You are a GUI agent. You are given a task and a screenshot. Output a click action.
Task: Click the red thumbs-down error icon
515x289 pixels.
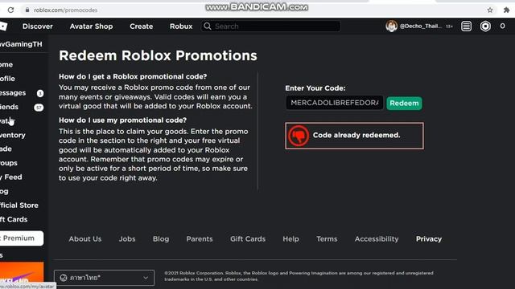(x=299, y=136)
